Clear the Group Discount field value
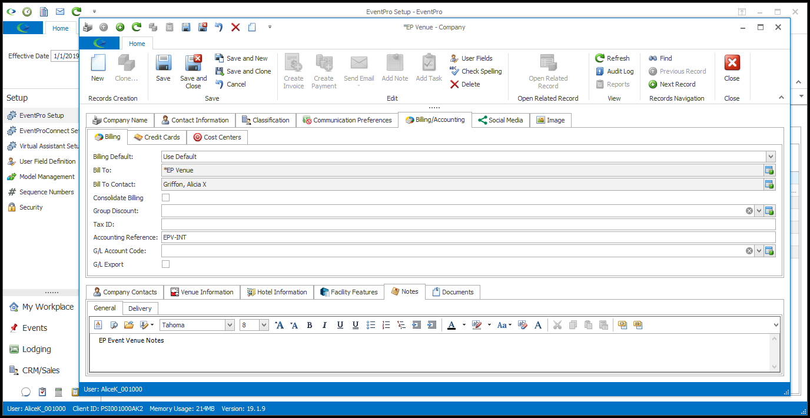810x418 pixels. [x=749, y=211]
